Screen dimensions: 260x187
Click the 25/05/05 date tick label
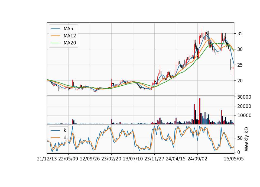(234, 159)
